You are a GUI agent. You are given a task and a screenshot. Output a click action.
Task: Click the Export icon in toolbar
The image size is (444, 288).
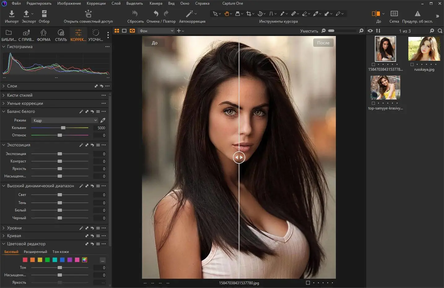[27, 14]
